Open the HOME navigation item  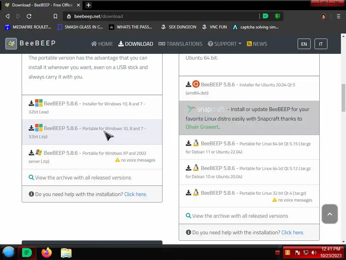point(102,44)
